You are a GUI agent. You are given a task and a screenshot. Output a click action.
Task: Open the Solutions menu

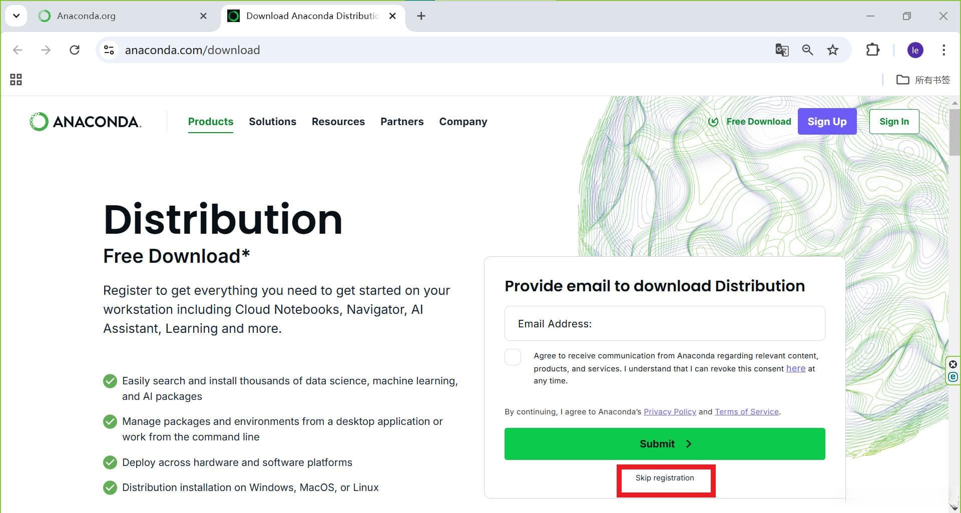coord(273,122)
